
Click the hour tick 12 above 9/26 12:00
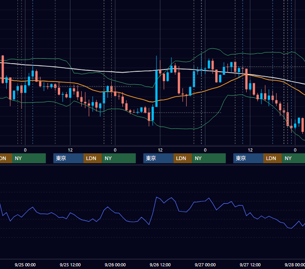point(160,150)
